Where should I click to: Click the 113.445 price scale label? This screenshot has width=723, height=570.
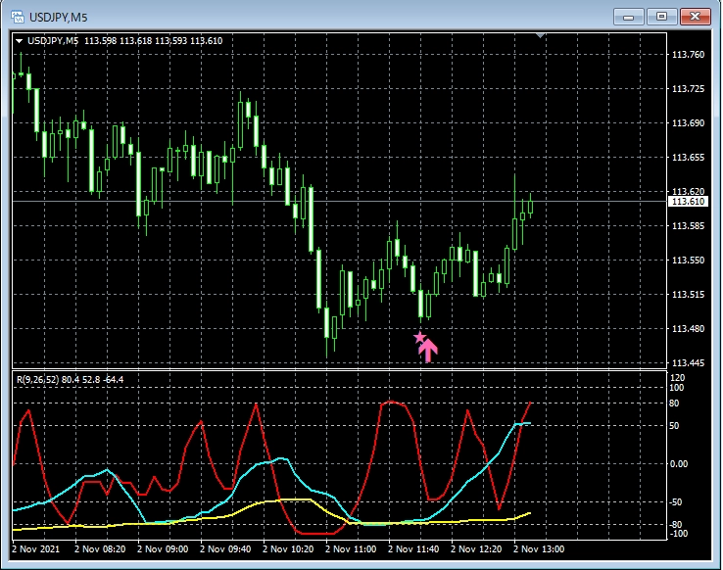click(x=689, y=363)
